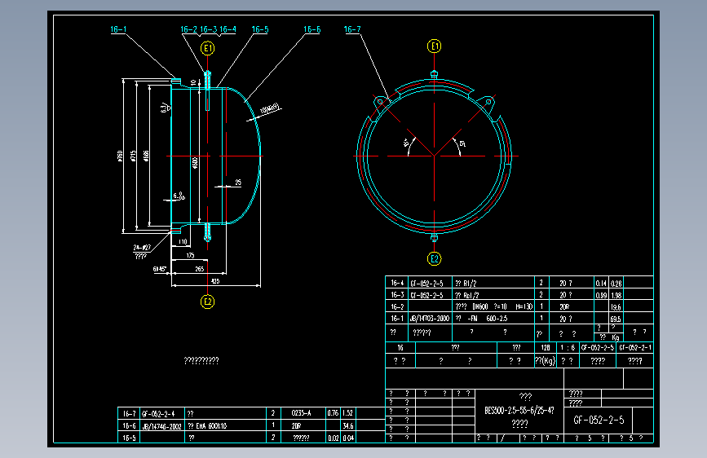Image resolution: width=707 pixels, height=458 pixels.
Task: Select the GF-052-2-1 assembly reference cell
Action: coord(635,347)
